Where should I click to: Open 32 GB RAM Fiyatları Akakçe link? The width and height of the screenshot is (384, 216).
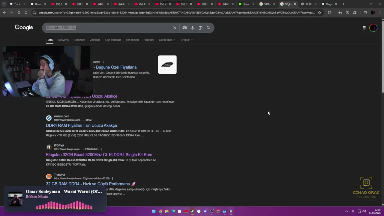(82, 96)
